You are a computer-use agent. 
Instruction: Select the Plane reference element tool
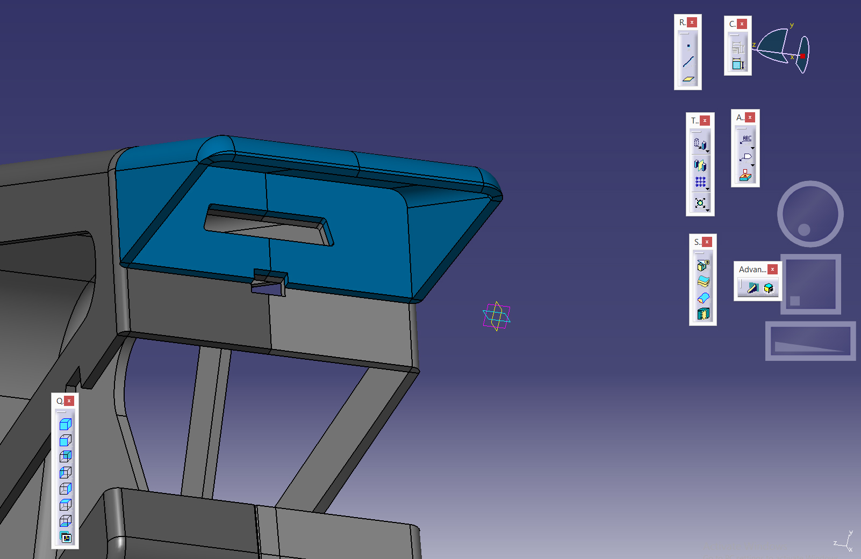point(688,79)
